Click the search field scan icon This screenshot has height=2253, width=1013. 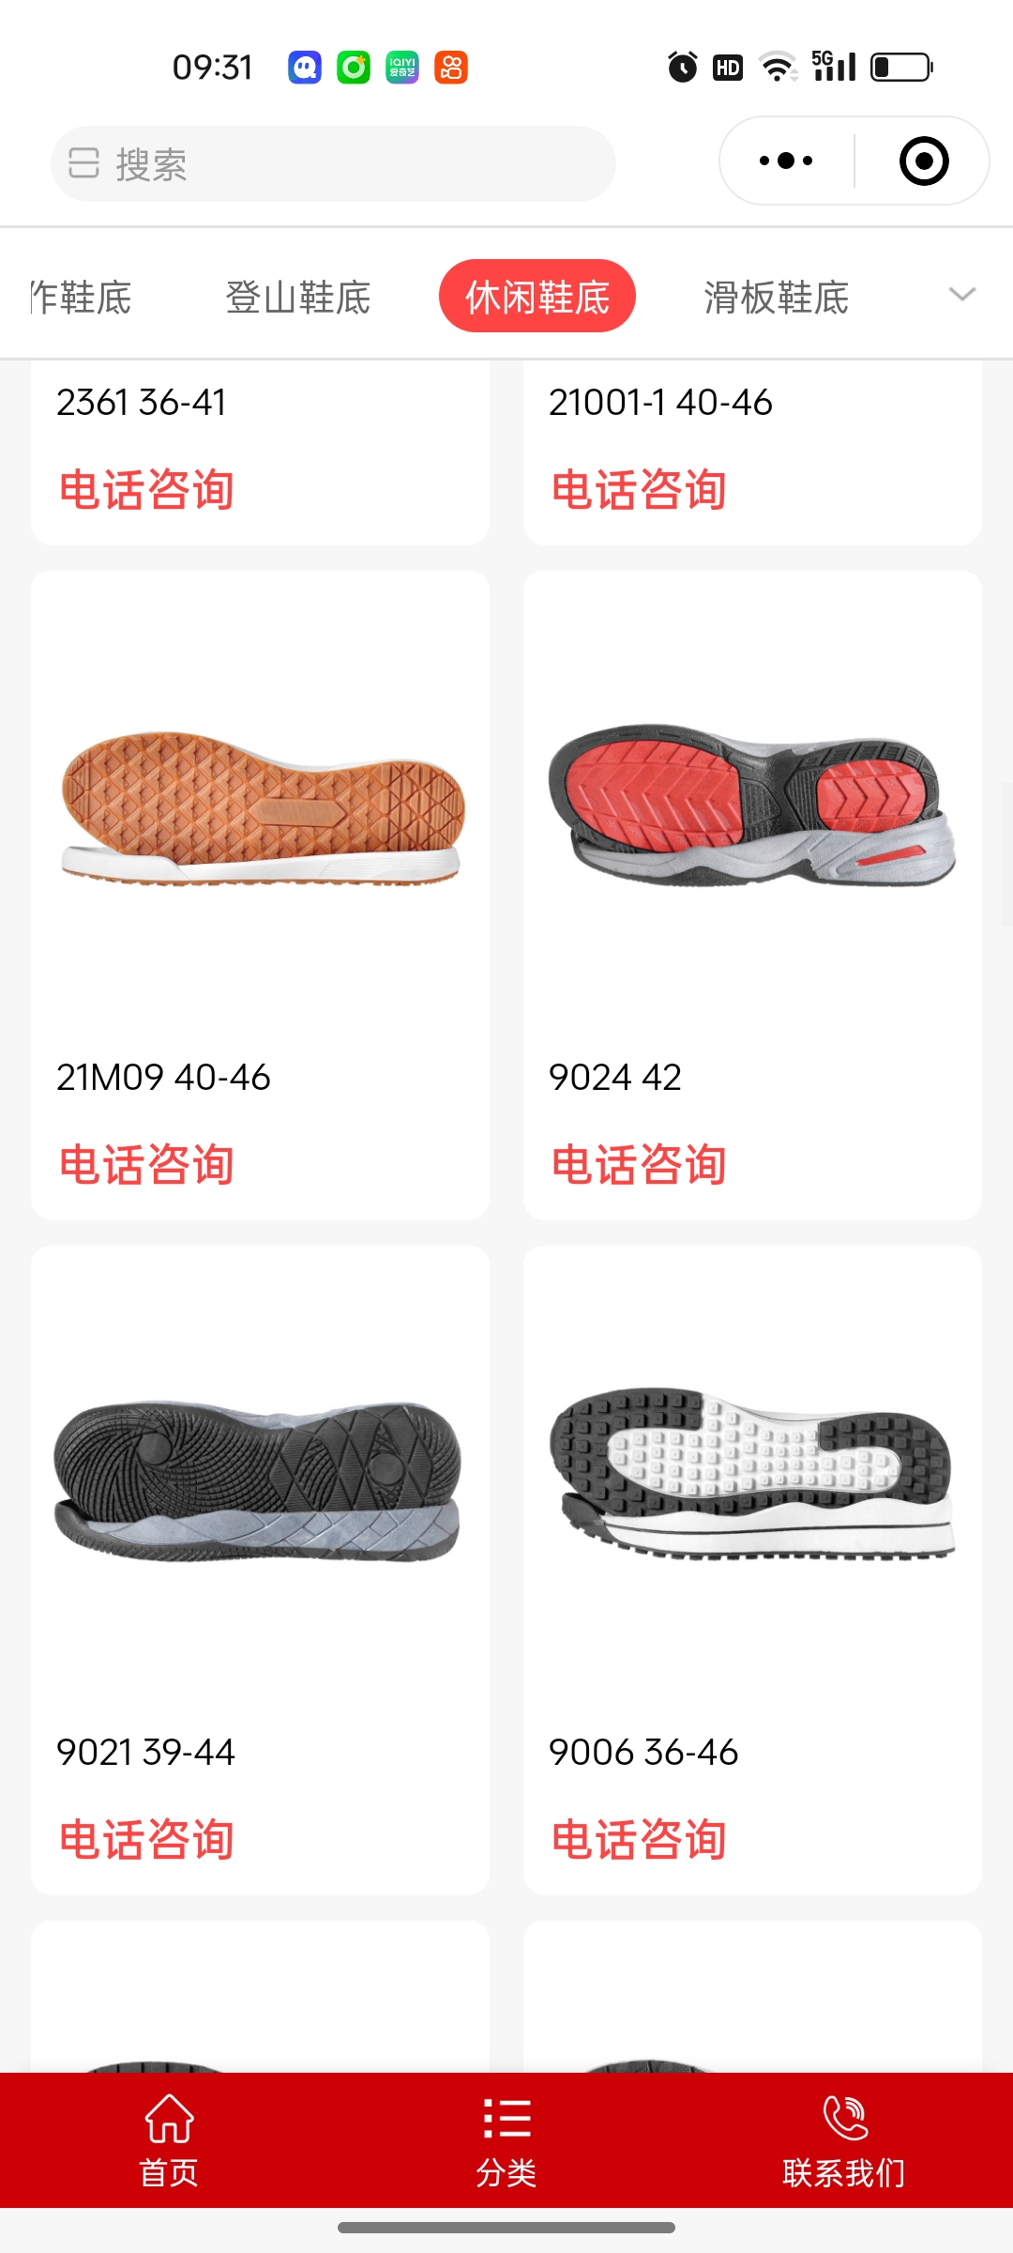pyautogui.click(x=83, y=163)
